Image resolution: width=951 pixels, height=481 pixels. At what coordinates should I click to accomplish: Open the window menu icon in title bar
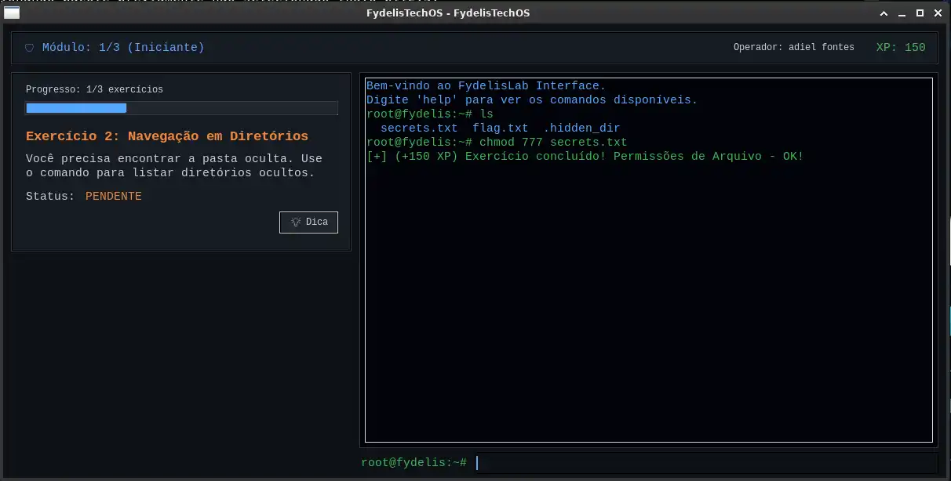(12, 13)
